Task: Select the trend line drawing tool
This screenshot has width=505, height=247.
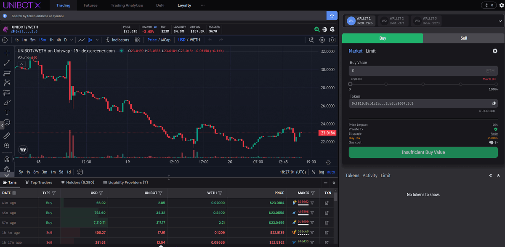Action: (x=7, y=63)
